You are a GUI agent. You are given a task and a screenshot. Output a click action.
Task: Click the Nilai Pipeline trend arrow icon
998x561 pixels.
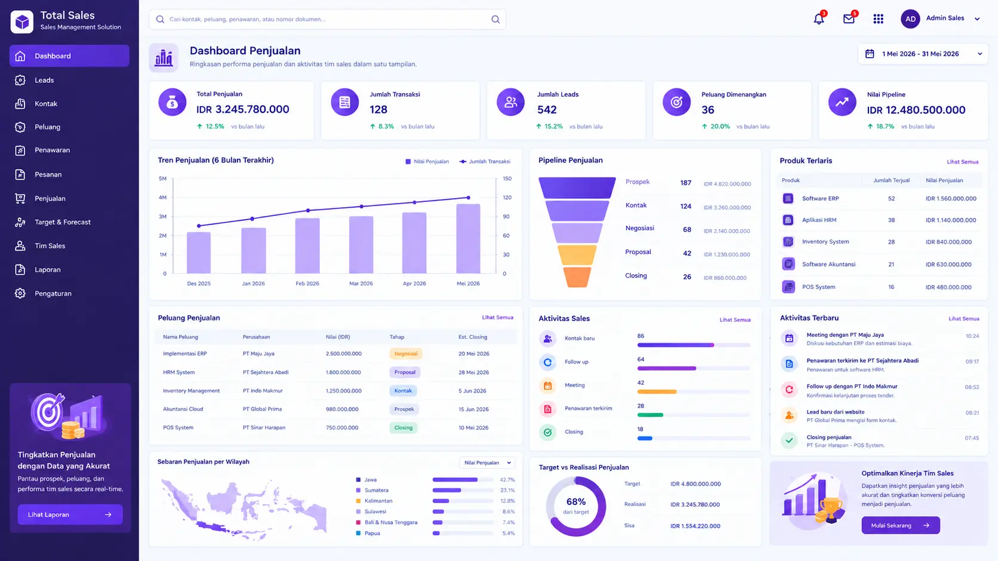click(x=842, y=102)
